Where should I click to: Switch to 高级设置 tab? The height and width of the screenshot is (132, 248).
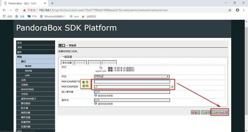pyautogui.click(x=81, y=63)
